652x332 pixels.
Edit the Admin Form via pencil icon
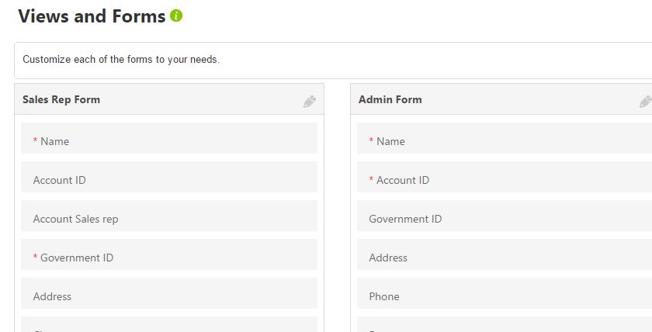(645, 102)
